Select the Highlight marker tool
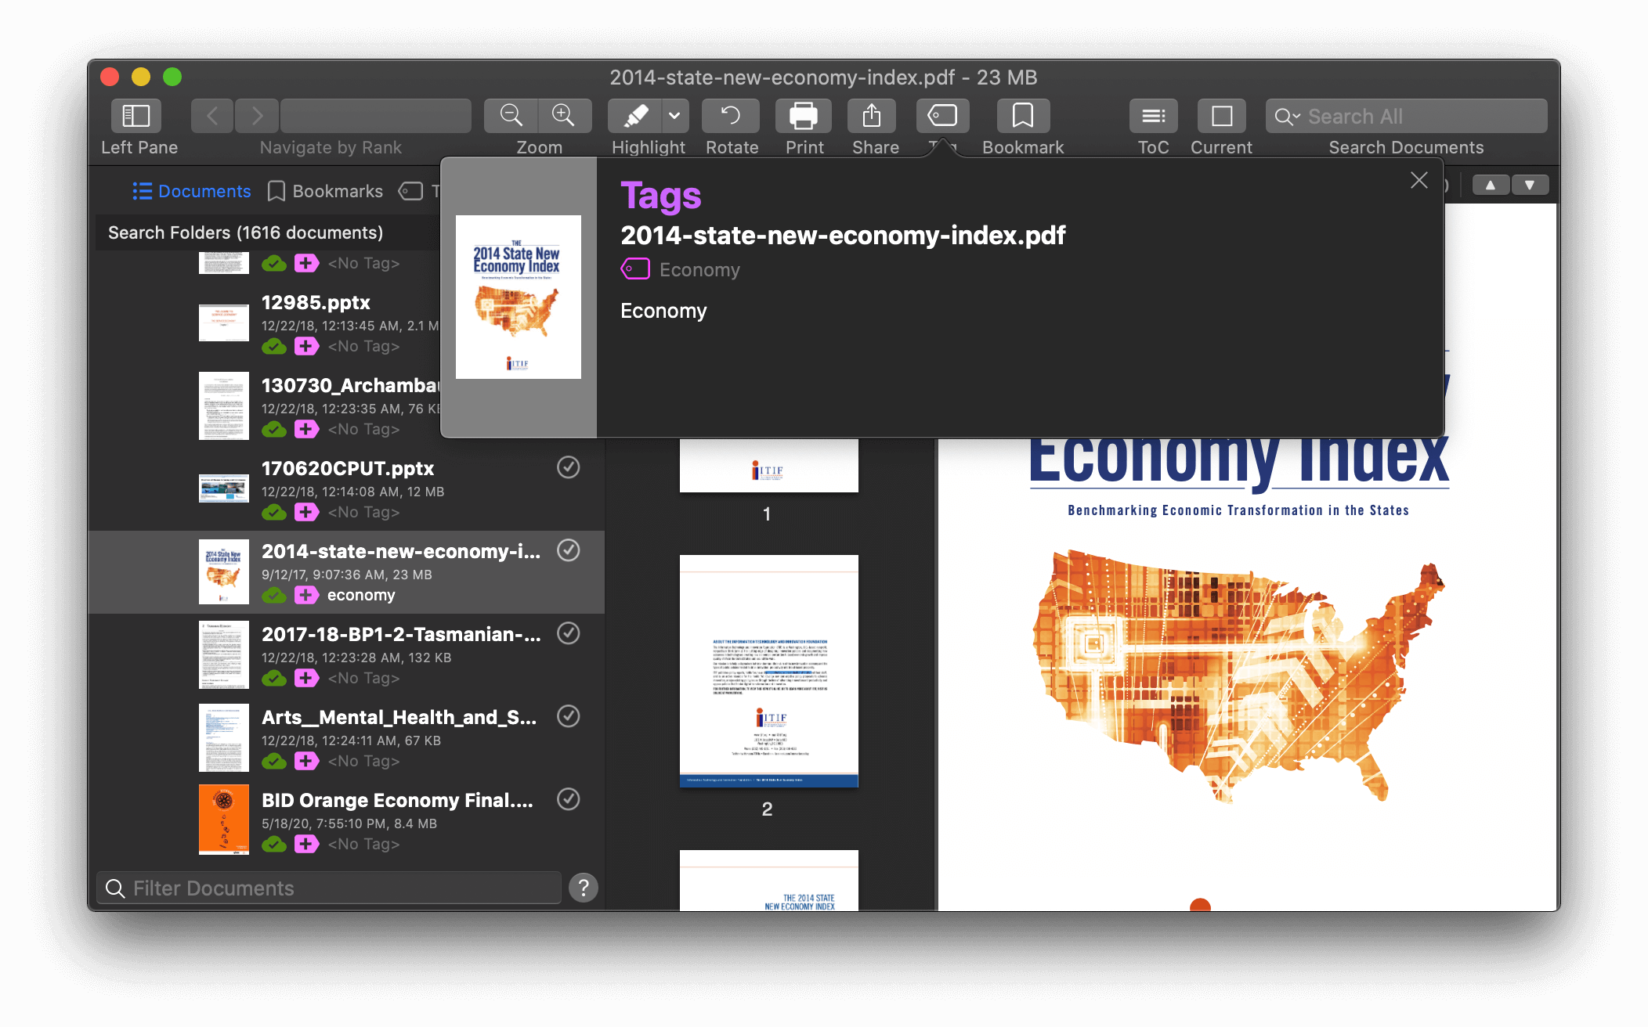This screenshot has height=1027, width=1648. [x=635, y=116]
